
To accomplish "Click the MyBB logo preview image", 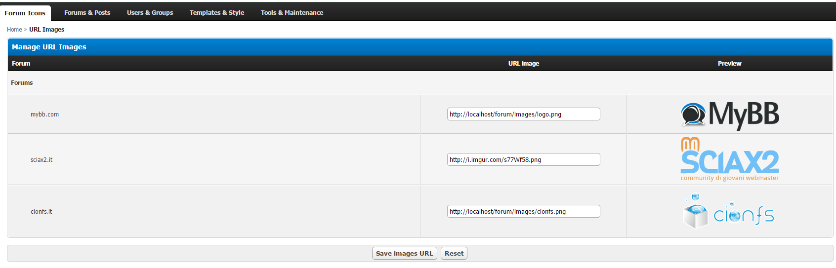I will pos(729,115).
